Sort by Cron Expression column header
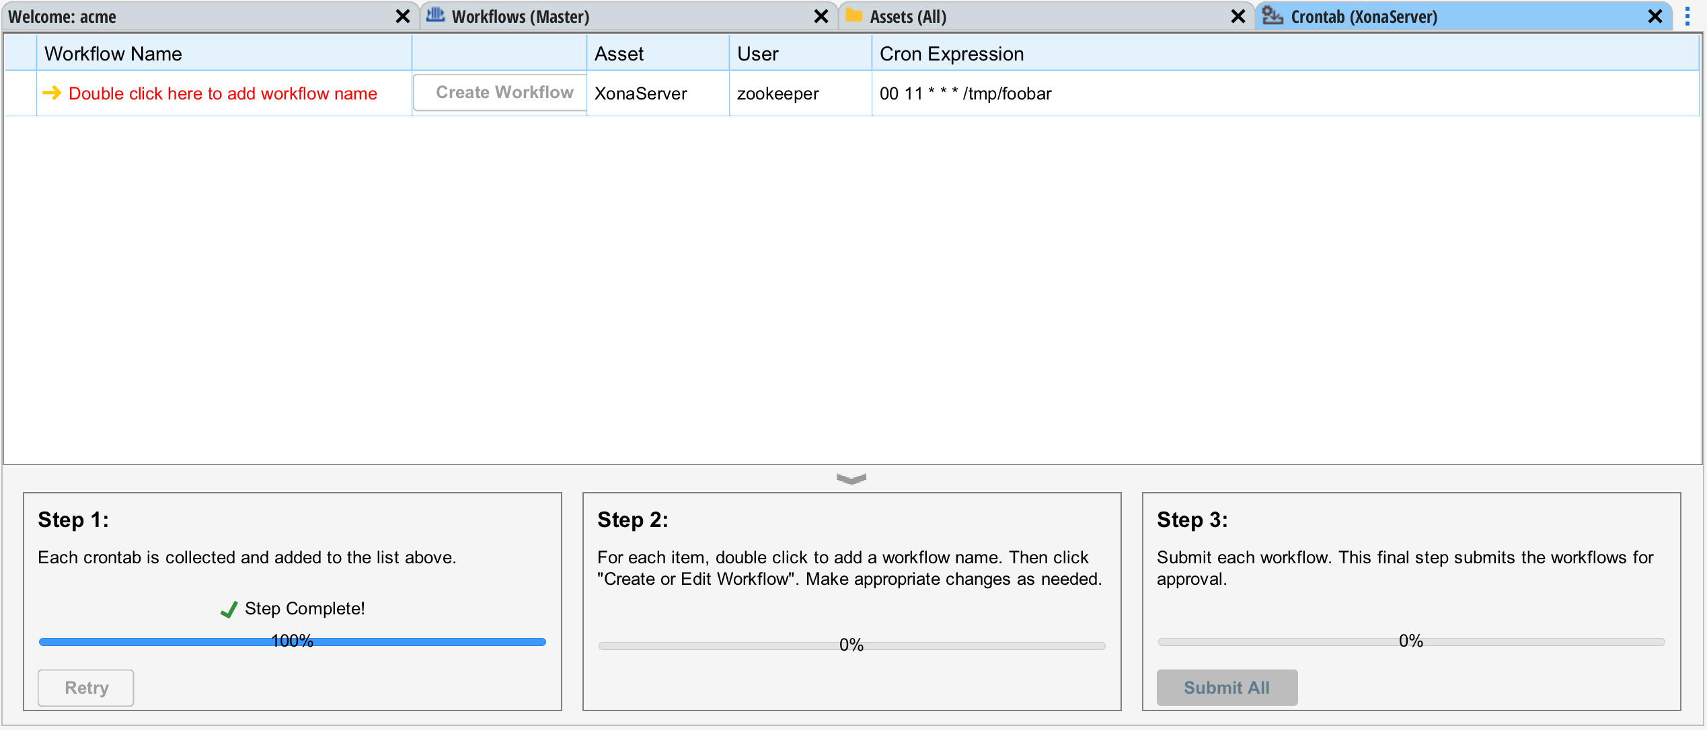The image size is (1707, 730). click(x=951, y=54)
